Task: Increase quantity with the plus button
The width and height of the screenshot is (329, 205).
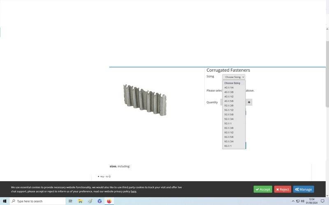Action: point(249,102)
